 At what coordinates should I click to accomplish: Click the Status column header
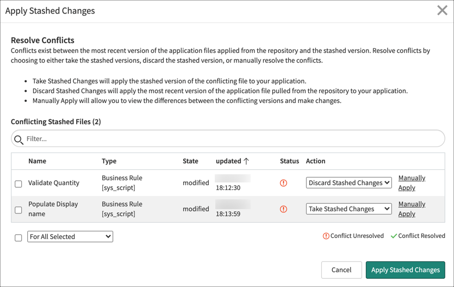(x=289, y=161)
